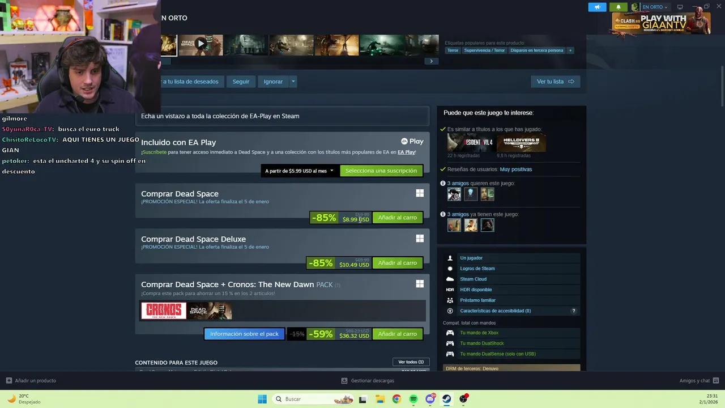The width and height of the screenshot is (725, 408).
Task: Switch to Big Picture mode monitor icon
Action: (x=680, y=7)
